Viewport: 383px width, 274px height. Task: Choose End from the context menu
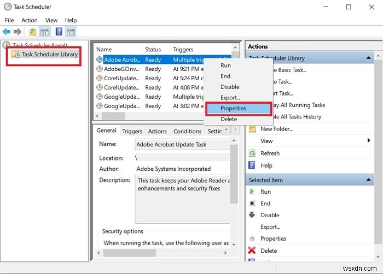coord(239,76)
